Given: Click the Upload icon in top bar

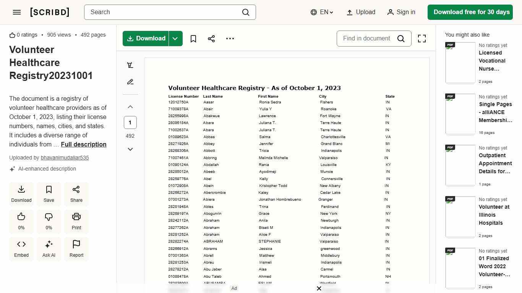Looking at the screenshot, I should point(349,12).
